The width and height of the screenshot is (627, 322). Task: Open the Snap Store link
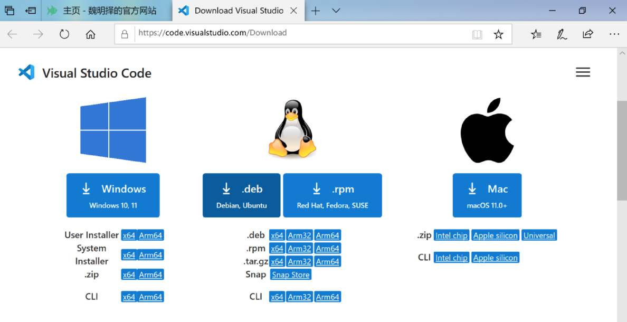(x=290, y=274)
